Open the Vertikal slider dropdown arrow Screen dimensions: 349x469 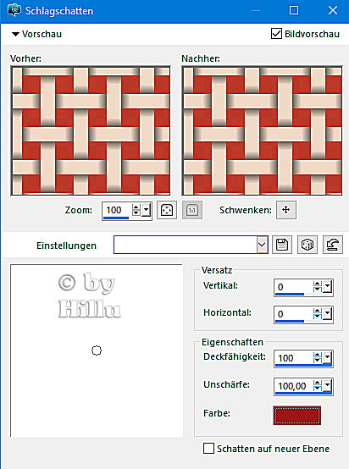tap(328, 286)
